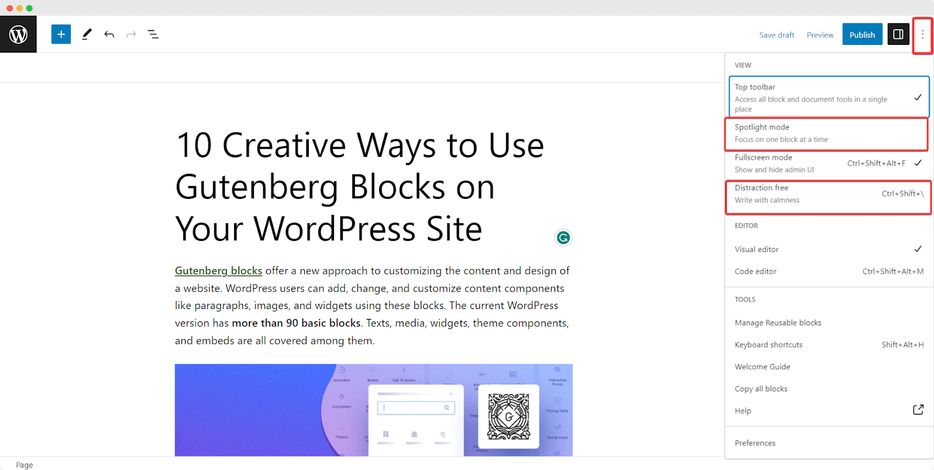Select Visual editor
Screen dimensions: 934x470
[829, 249]
